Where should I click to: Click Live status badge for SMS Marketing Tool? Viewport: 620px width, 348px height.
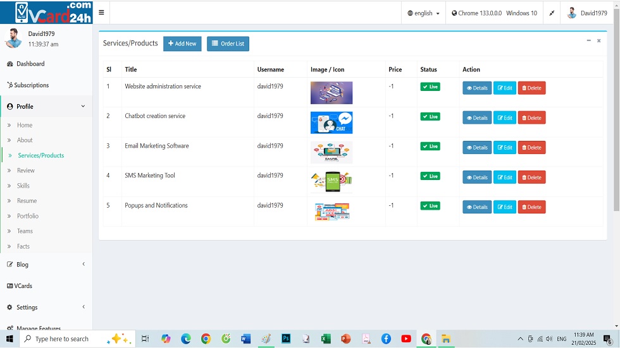430,176
